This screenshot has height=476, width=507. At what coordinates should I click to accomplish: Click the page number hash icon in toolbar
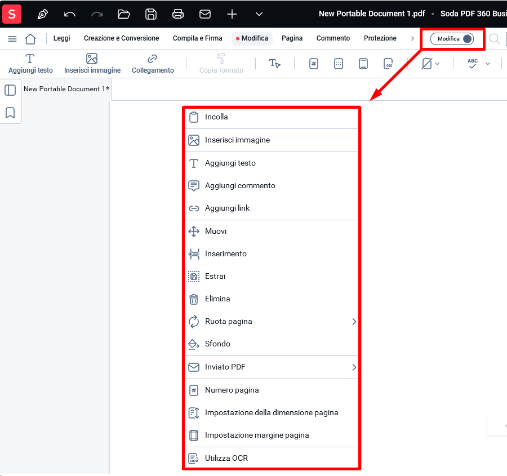(314, 64)
